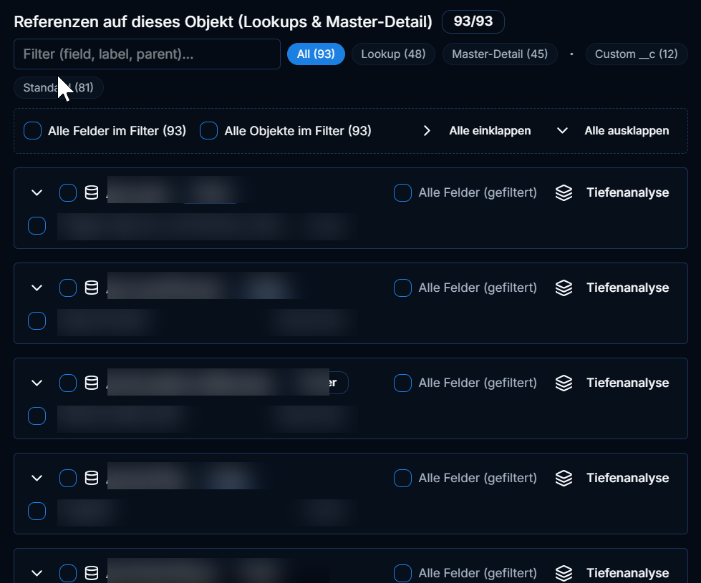Click the layers icon in the third card
The image size is (701, 583).
(x=564, y=383)
